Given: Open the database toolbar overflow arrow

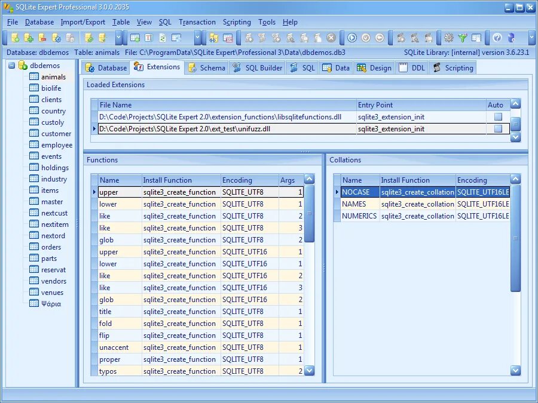Looking at the screenshot, I should pyautogui.click(x=118, y=38).
